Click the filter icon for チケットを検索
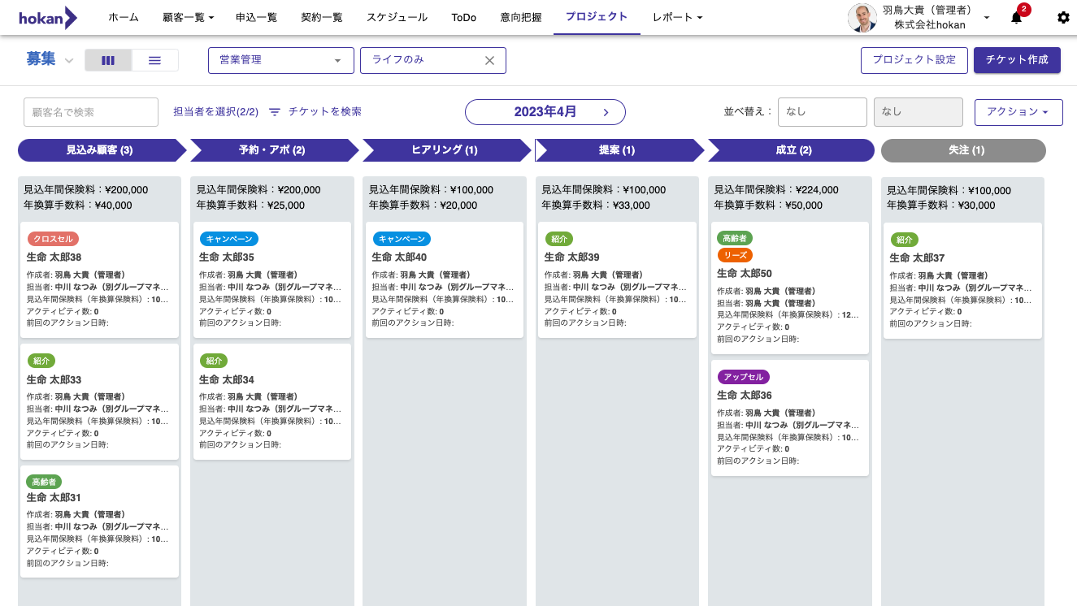 [275, 112]
